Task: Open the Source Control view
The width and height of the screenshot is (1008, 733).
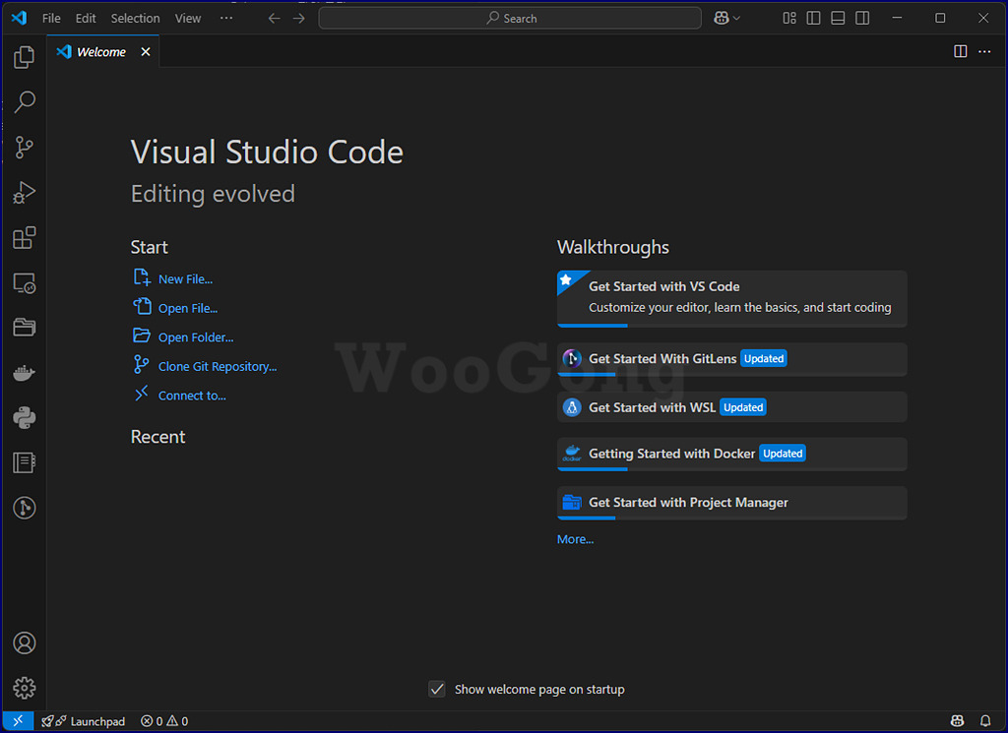Action: (24, 148)
